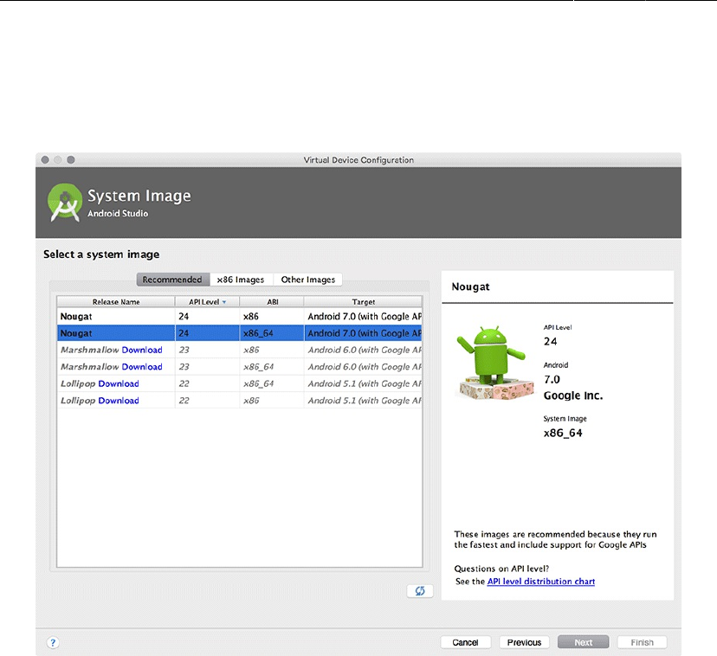Switch to the Recommended tab
717x656 pixels.
click(172, 280)
